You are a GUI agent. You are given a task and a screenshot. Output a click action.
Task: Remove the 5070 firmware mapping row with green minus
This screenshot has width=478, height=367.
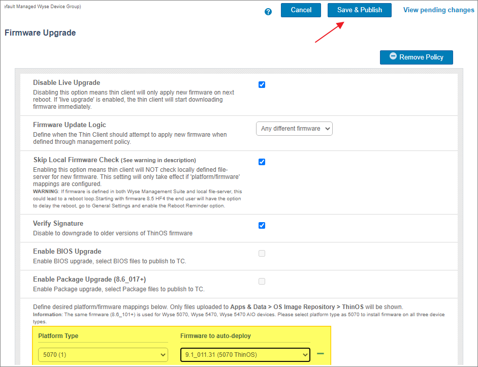(320, 354)
